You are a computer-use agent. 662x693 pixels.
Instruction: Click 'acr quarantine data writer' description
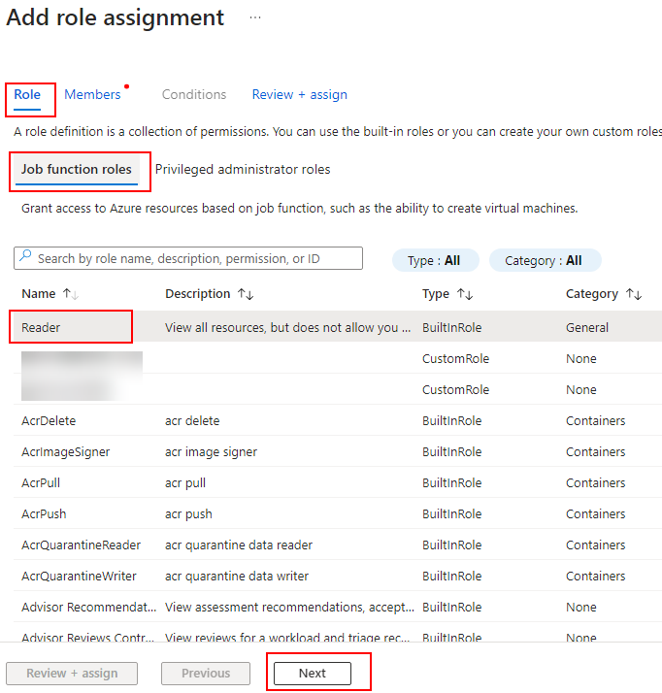pyautogui.click(x=237, y=576)
